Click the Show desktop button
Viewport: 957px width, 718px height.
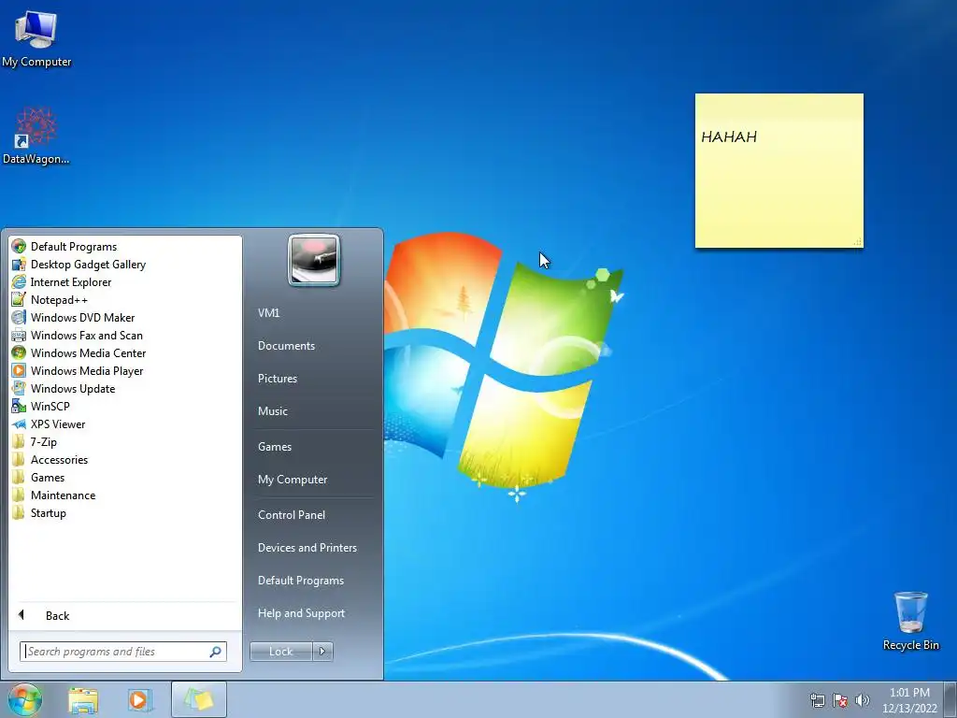[x=950, y=700]
